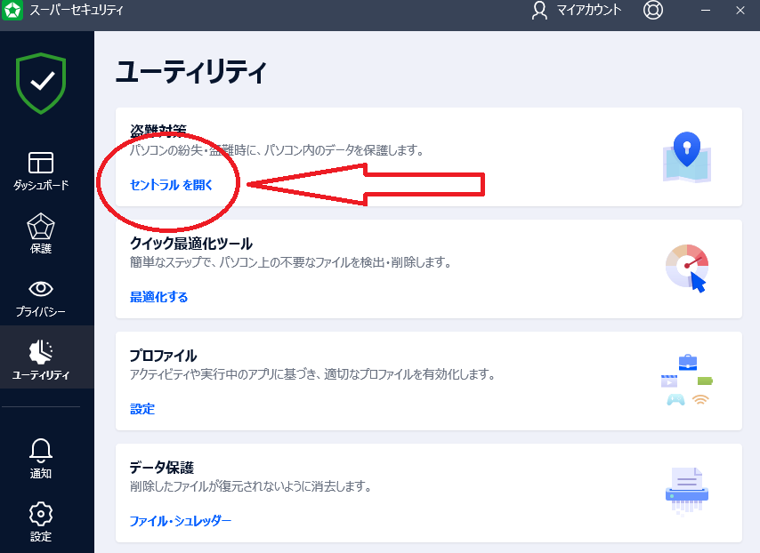Click the green shield protection status icon
760x553 pixels.
pyautogui.click(x=41, y=83)
